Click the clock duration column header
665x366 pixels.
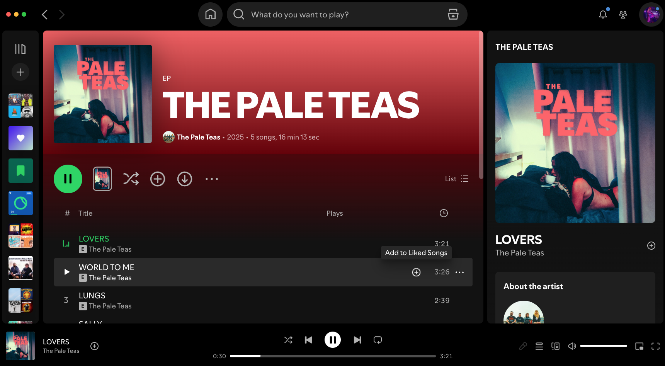444,213
